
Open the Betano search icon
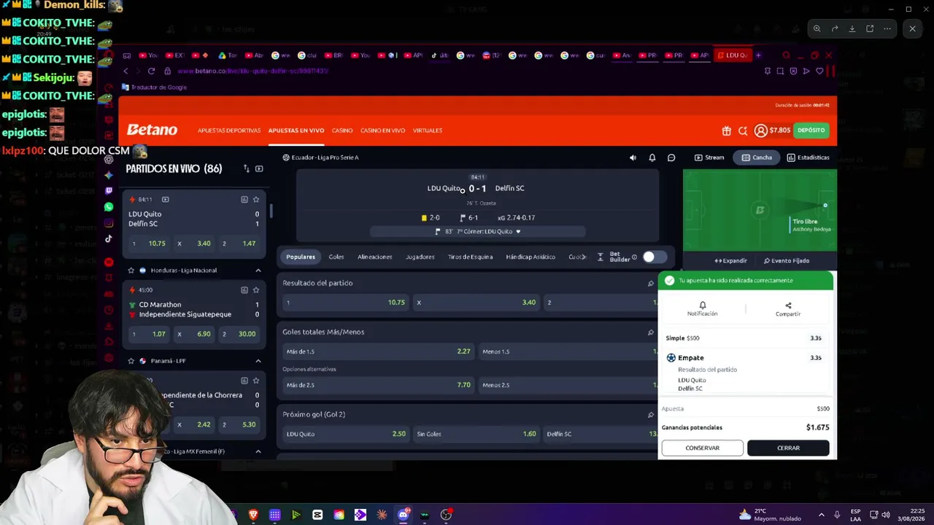[x=743, y=131]
